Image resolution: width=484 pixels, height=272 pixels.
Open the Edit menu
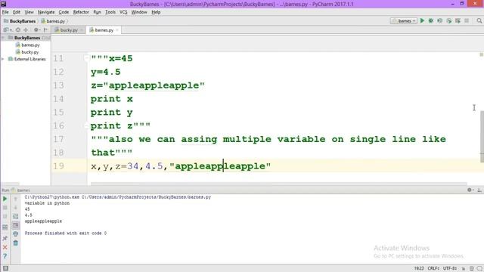tap(17, 12)
